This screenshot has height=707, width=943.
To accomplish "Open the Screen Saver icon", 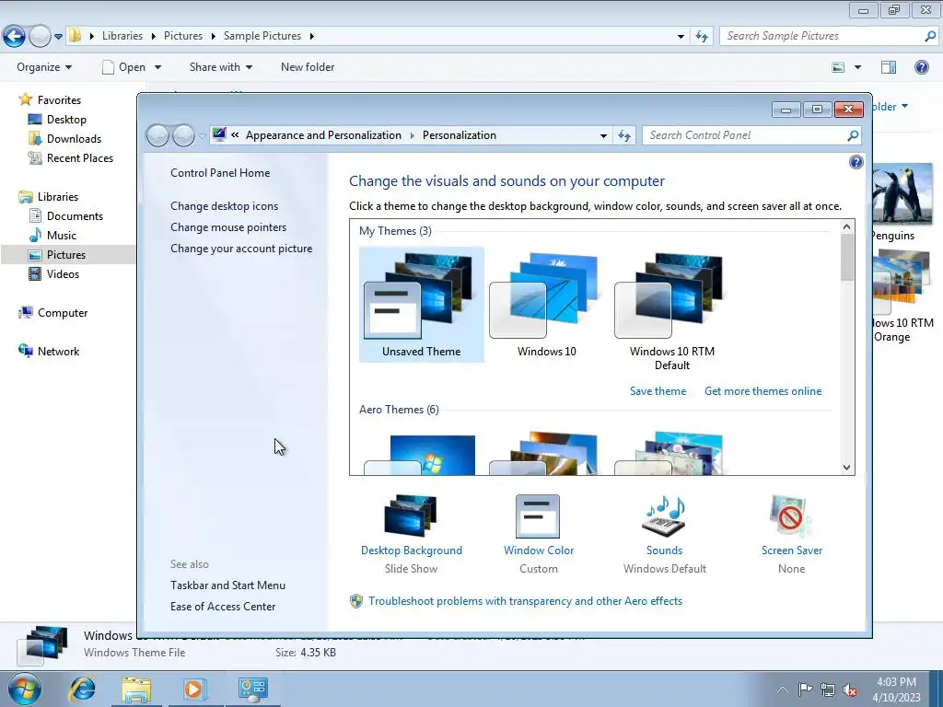I will (791, 516).
